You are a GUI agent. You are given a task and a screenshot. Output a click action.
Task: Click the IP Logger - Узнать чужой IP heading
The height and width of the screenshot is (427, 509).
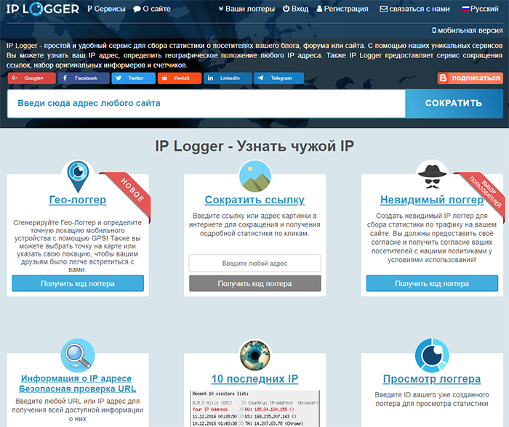click(x=254, y=146)
